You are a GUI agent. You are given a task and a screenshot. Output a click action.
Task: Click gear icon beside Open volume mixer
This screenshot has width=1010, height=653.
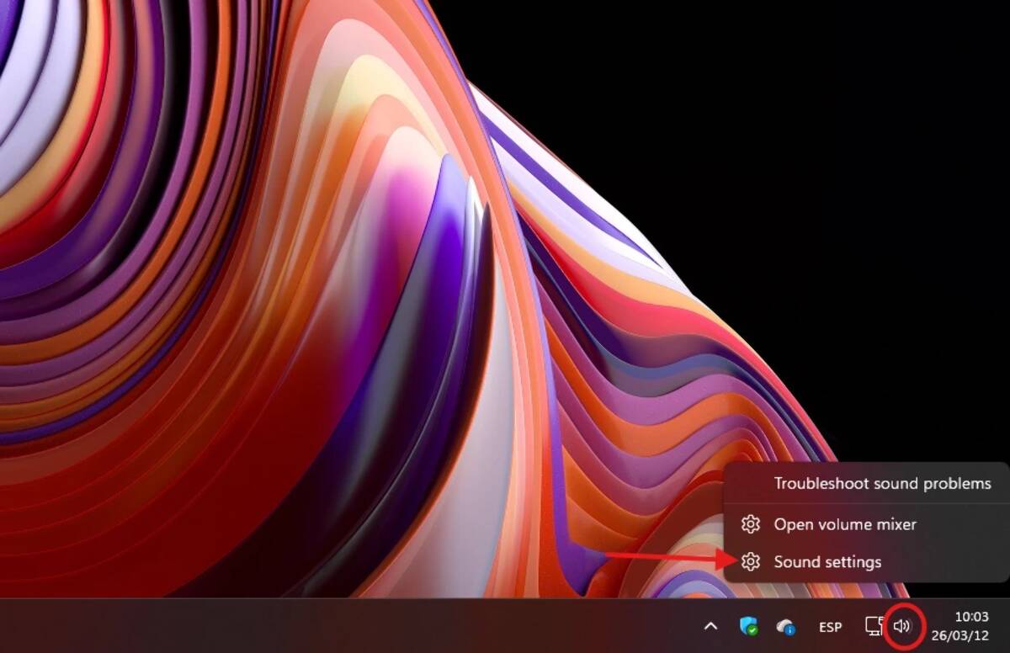[x=751, y=524]
